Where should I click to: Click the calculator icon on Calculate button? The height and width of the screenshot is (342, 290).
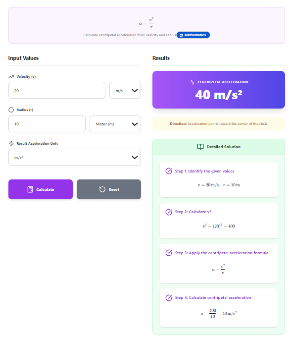pyautogui.click(x=30, y=189)
